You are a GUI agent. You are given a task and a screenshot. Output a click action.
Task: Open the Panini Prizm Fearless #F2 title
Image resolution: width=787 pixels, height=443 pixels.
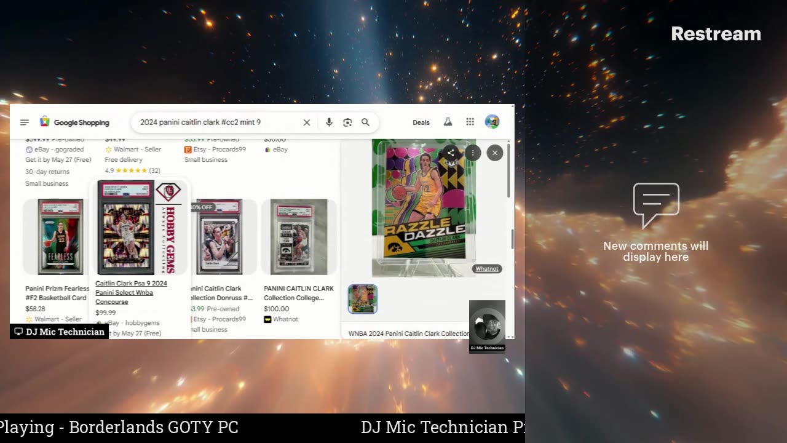point(56,293)
